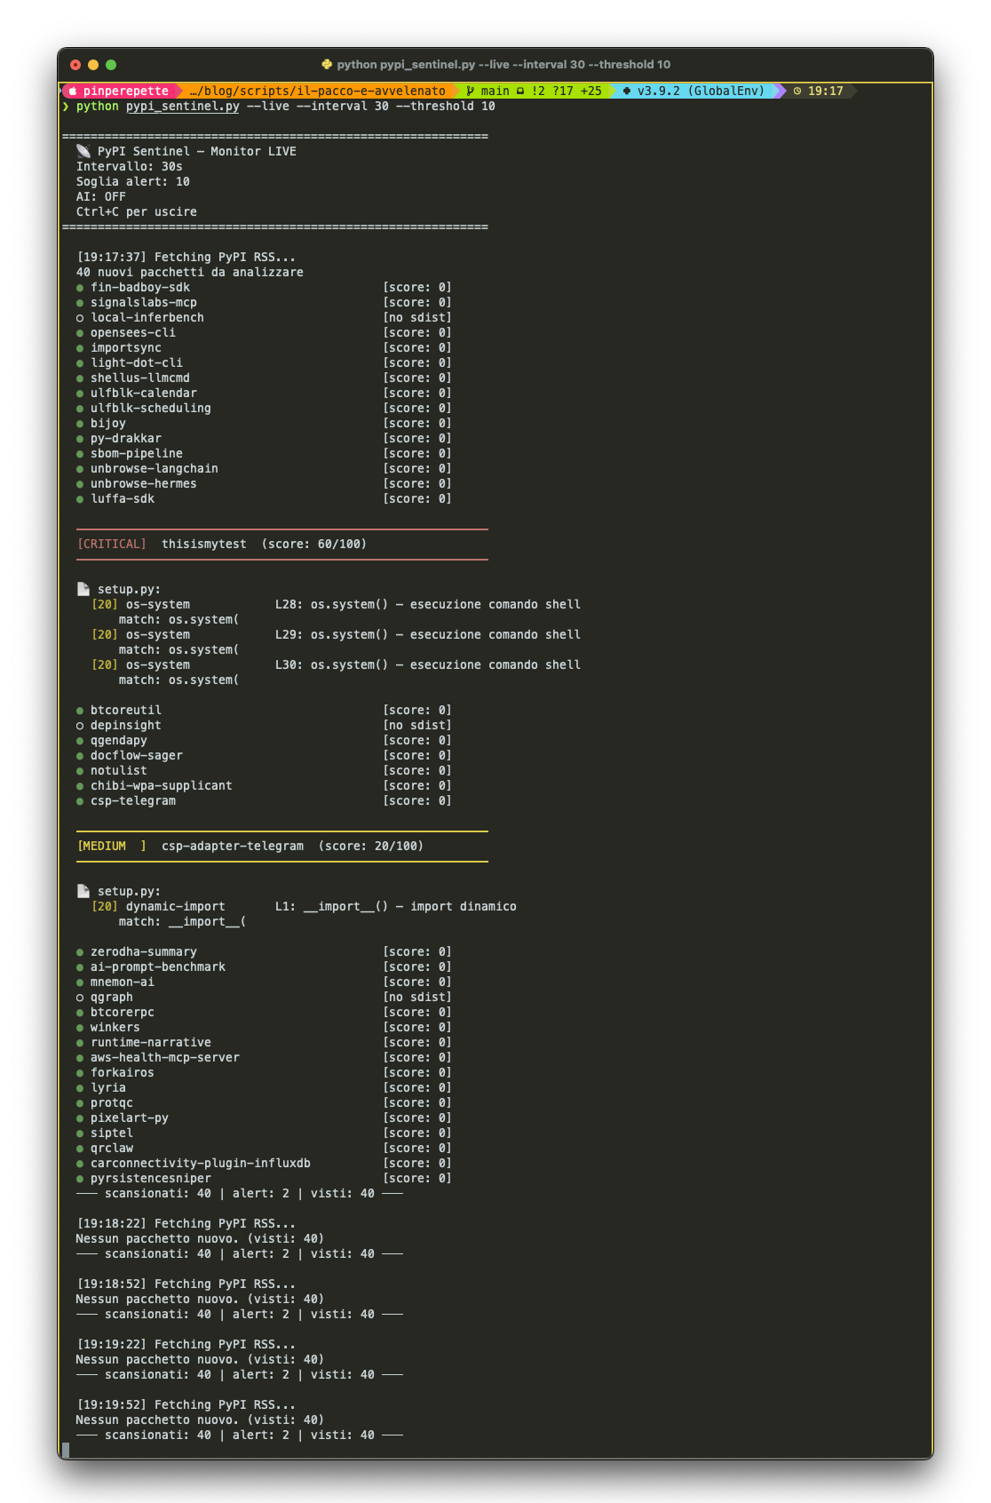
Task: Click the hollow circle beside local-inferbench
Action: (80, 318)
